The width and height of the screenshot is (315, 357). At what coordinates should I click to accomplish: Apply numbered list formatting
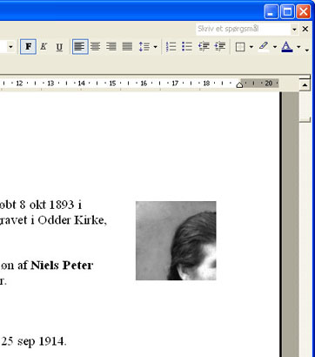[x=171, y=46]
